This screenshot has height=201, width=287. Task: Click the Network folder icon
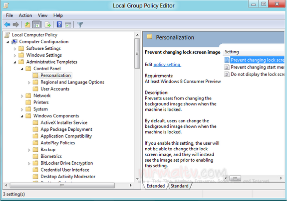[28, 96]
